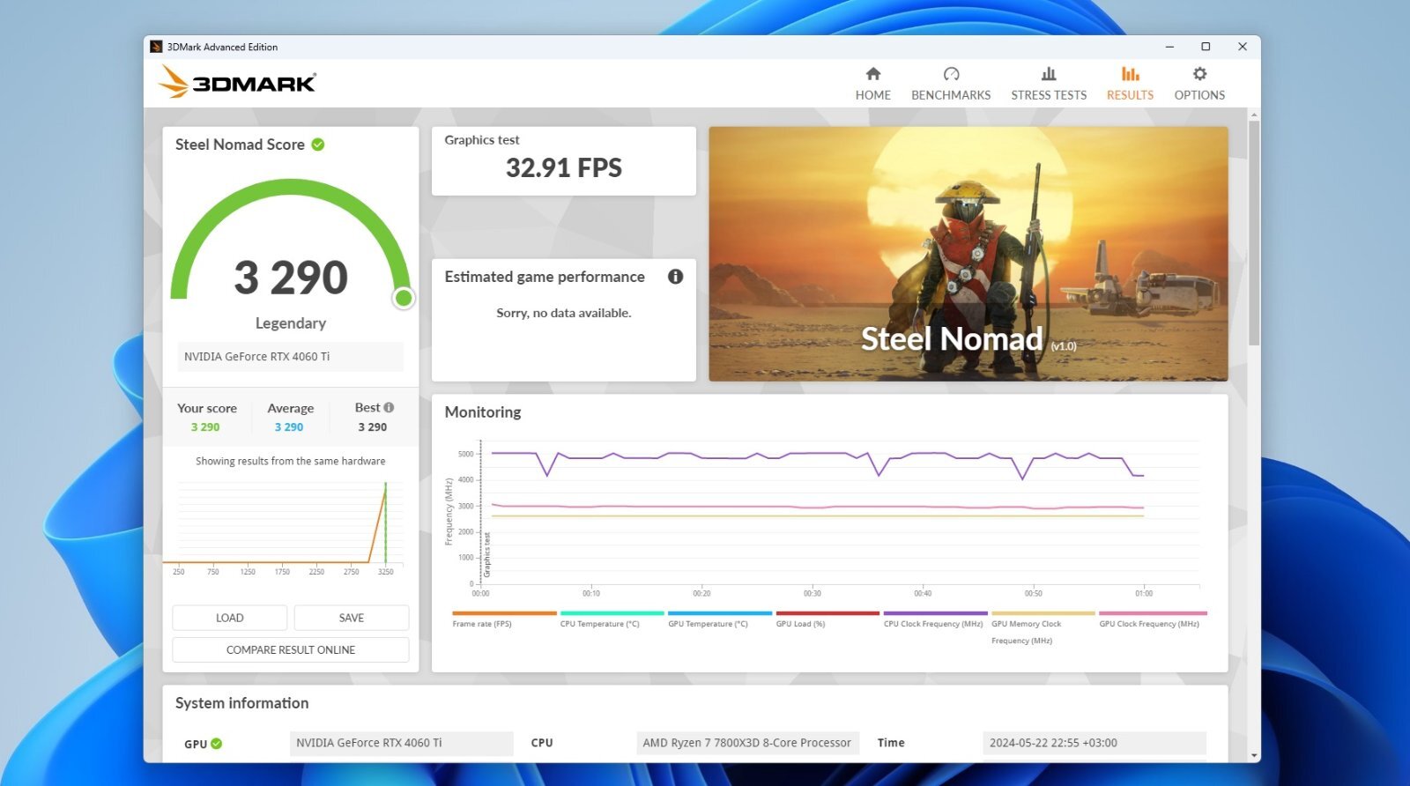This screenshot has height=786, width=1410.
Task: Click the info icon in Estimated game performance
Action: (x=676, y=277)
